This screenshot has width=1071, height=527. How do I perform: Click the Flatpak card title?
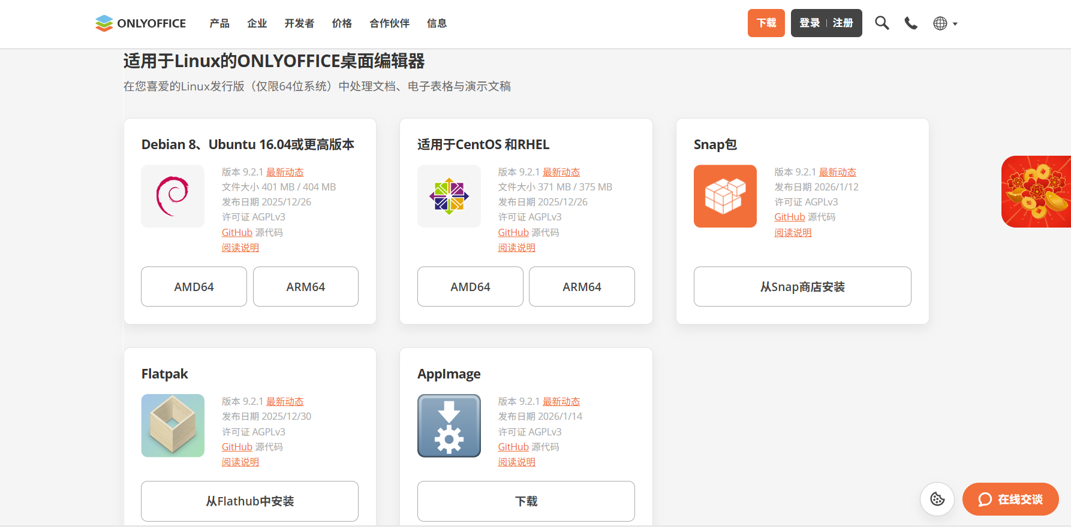pyautogui.click(x=165, y=374)
